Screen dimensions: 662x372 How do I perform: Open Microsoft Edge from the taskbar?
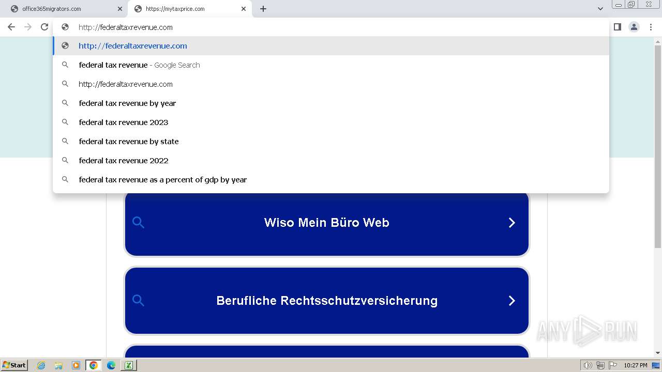pyautogui.click(x=111, y=365)
